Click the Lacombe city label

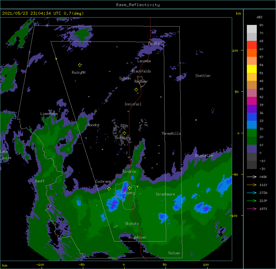pos(144,61)
